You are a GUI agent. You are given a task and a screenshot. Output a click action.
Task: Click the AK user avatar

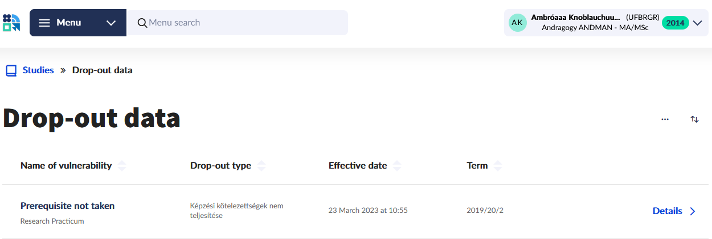click(x=517, y=23)
